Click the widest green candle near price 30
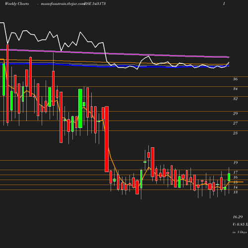Image resolution: width=248 pixels, height=248 pixels. tap(80, 108)
